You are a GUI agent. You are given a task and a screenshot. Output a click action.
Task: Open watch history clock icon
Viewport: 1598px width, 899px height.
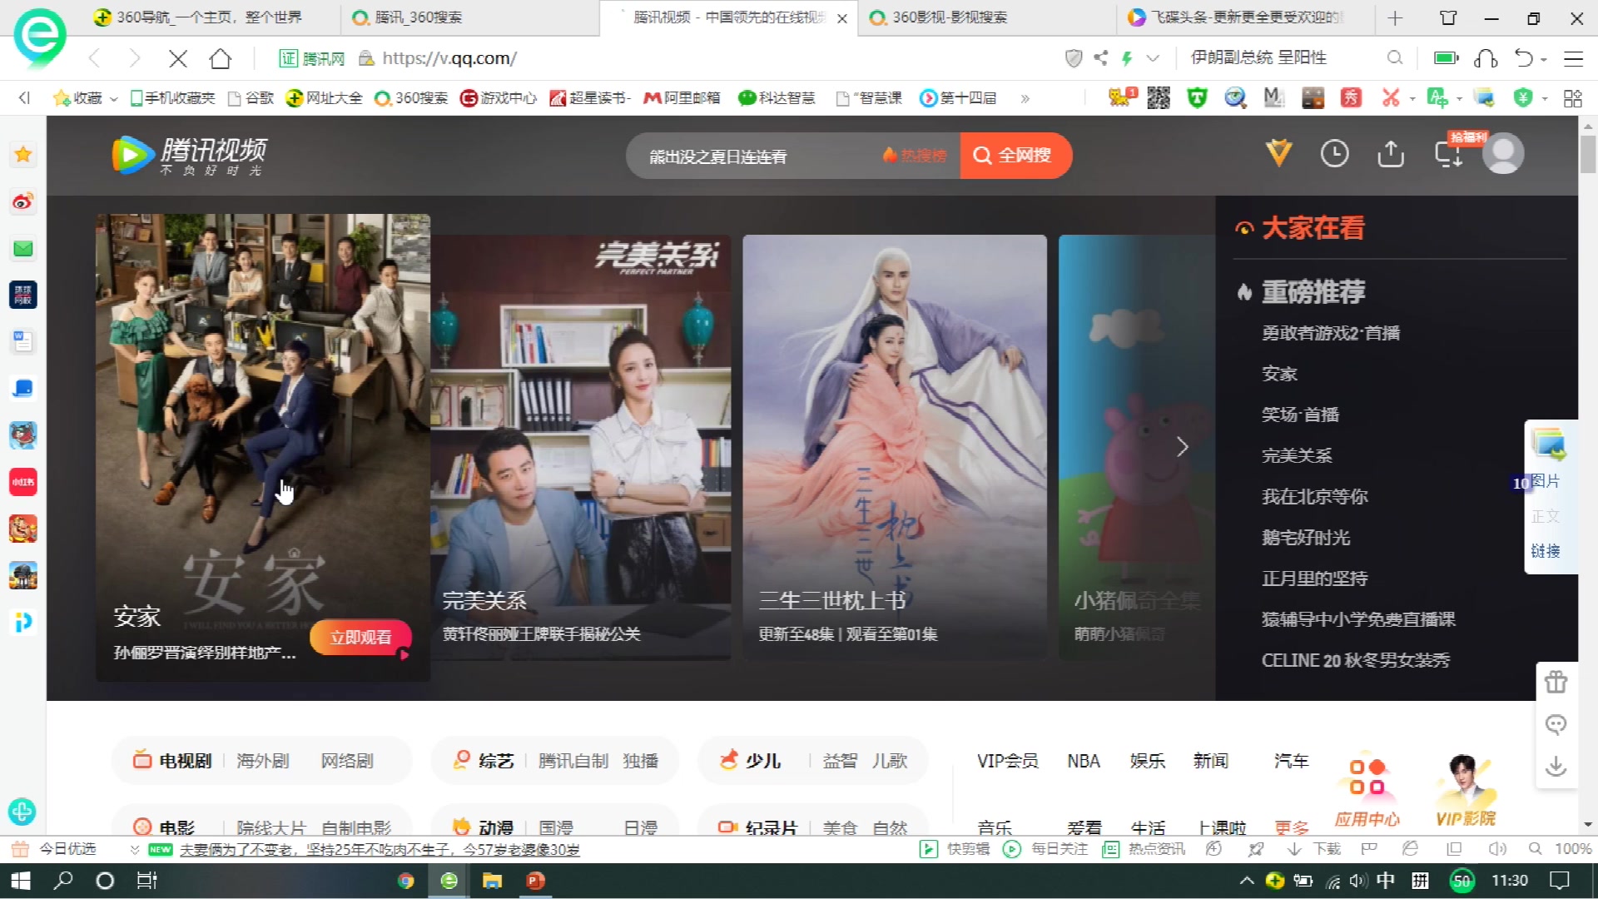click(1335, 153)
